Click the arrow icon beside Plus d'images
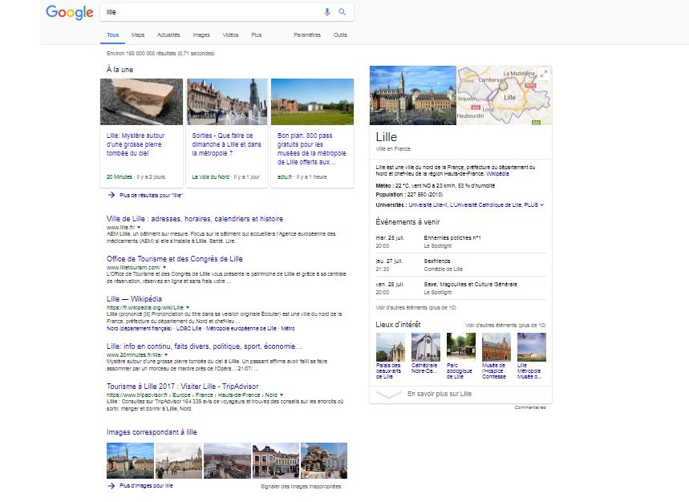The width and height of the screenshot is (689, 502). point(111,486)
